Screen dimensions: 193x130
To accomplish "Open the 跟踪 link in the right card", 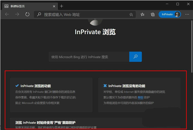I will (141, 97).
